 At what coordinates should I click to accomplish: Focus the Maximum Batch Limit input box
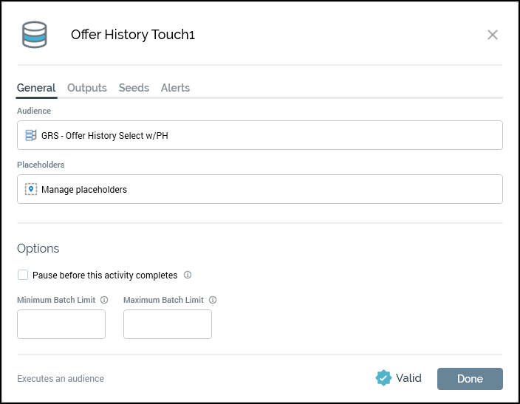click(x=168, y=324)
